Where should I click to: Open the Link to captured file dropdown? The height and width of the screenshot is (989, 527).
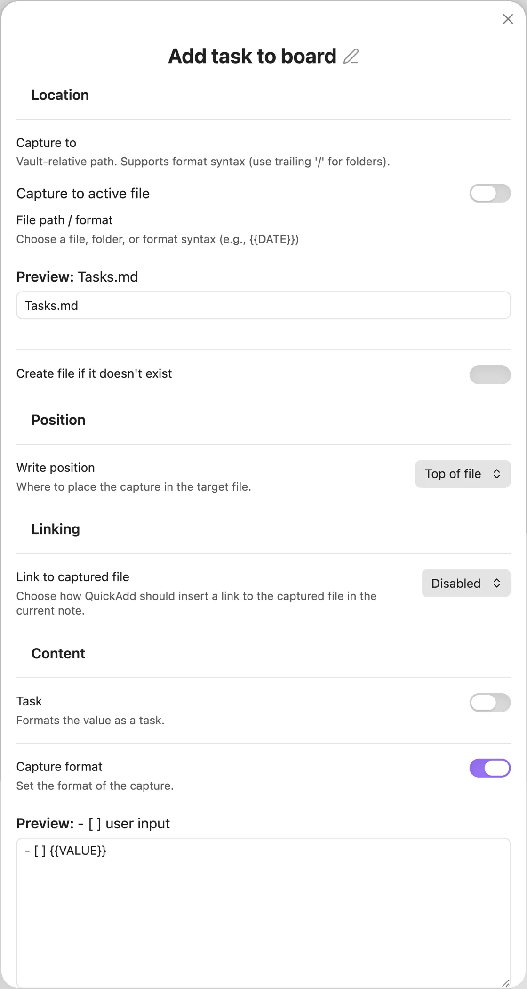pos(466,583)
